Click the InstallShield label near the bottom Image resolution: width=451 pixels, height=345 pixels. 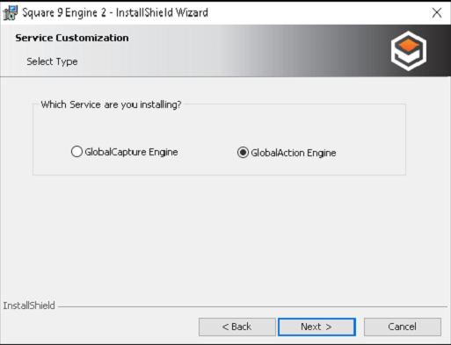[29, 305]
